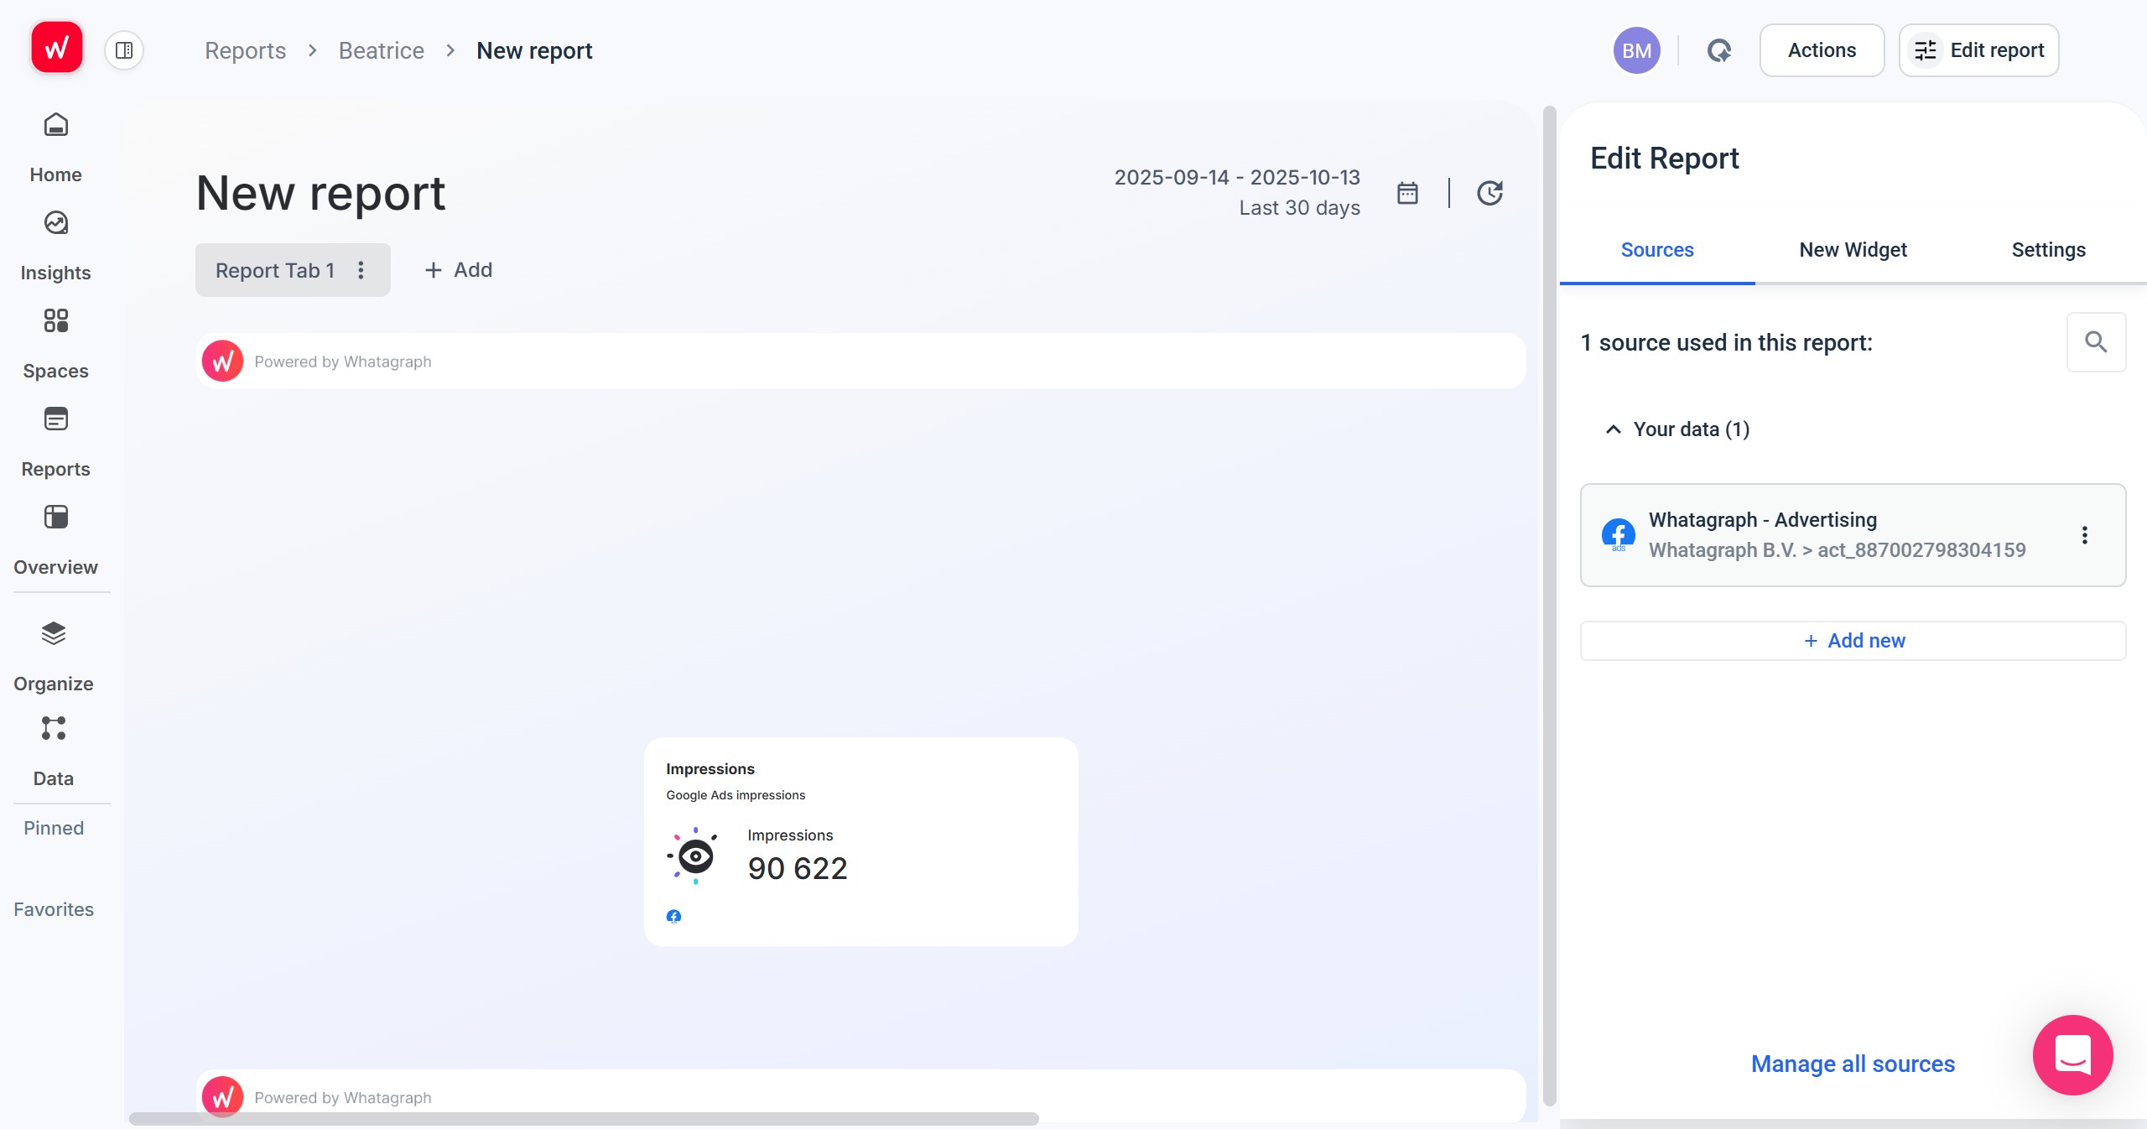Click the Whatagraph logo icon
Screen dimensions: 2147x1129
(x=56, y=48)
